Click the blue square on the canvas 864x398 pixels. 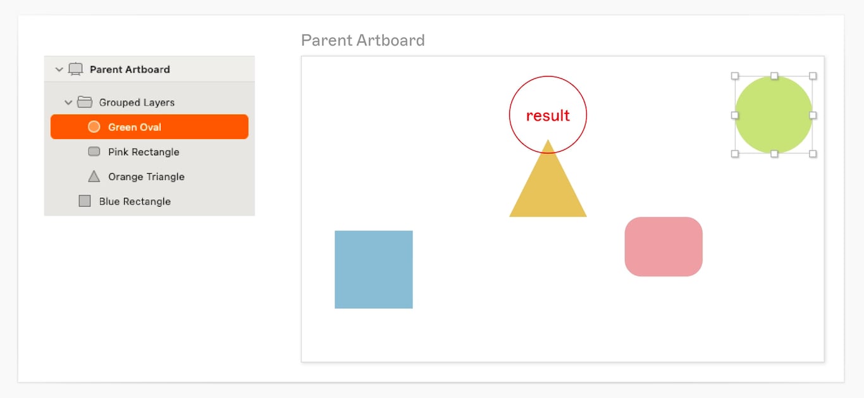point(374,270)
